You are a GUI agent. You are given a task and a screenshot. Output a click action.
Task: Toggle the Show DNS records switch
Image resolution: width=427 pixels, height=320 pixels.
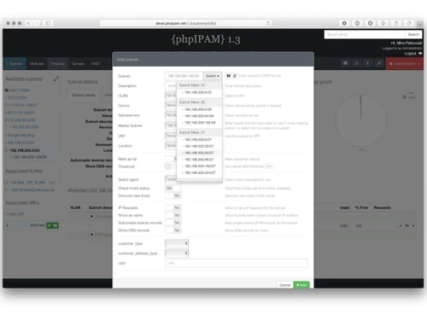(x=173, y=230)
